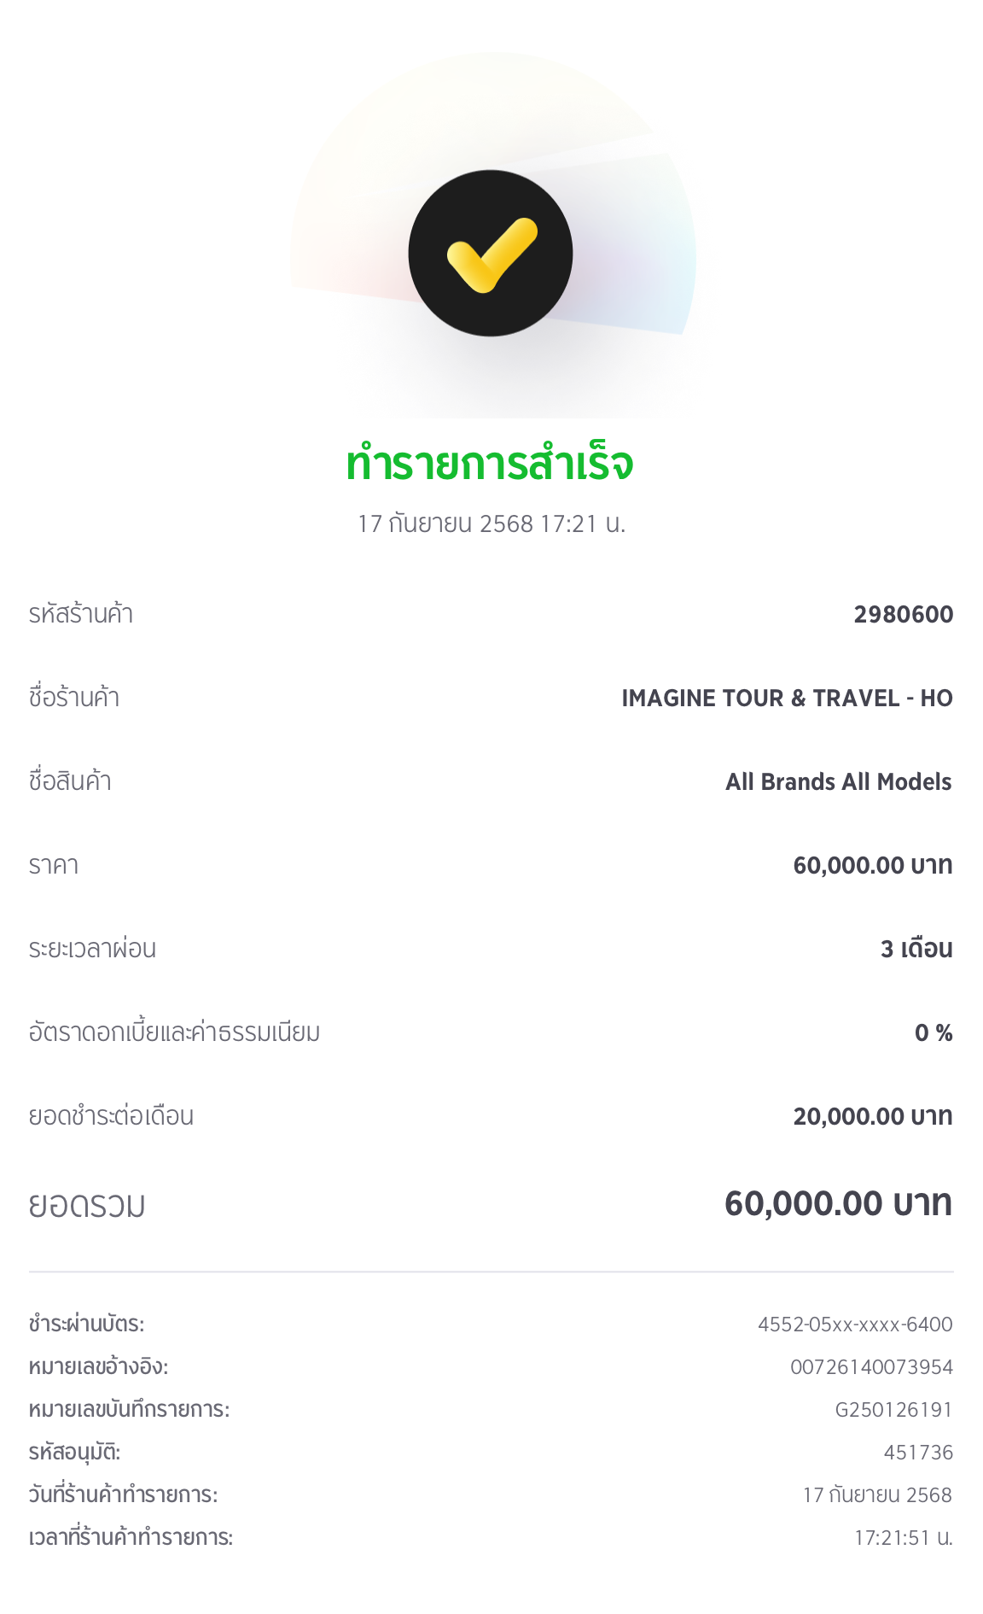Click the interest rate value 0 %

pos(933,1033)
